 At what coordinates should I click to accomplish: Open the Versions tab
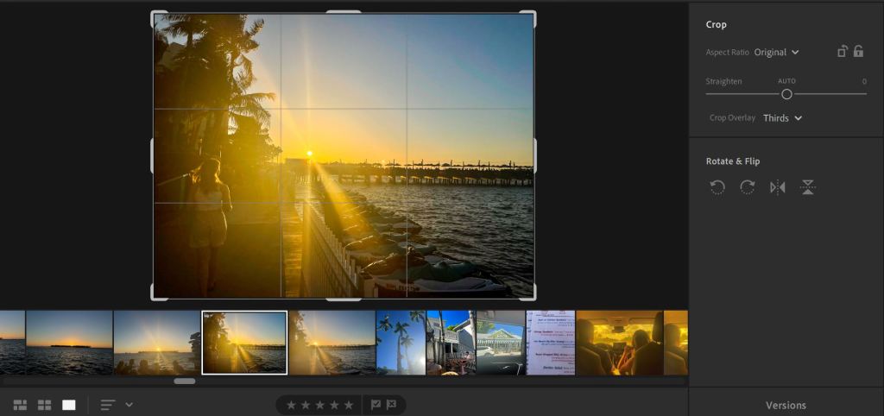click(x=786, y=405)
